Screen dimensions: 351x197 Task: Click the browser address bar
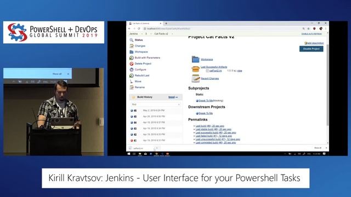tap(223, 28)
